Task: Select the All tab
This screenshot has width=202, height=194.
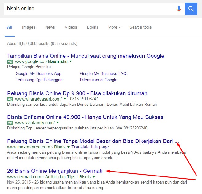Action: (x=10, y=27)
